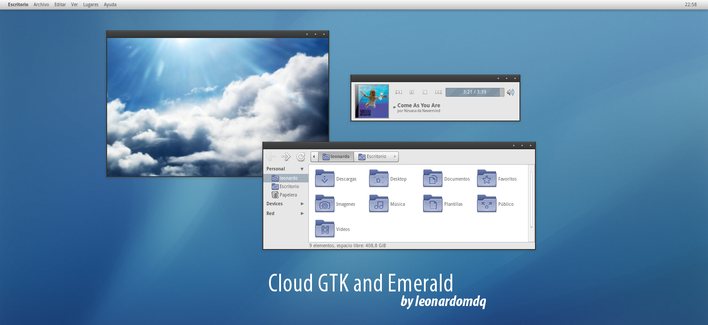Viewport: 708px width, 325px height.
Task: Select the Público folder icon
Action: pos(486,204)
